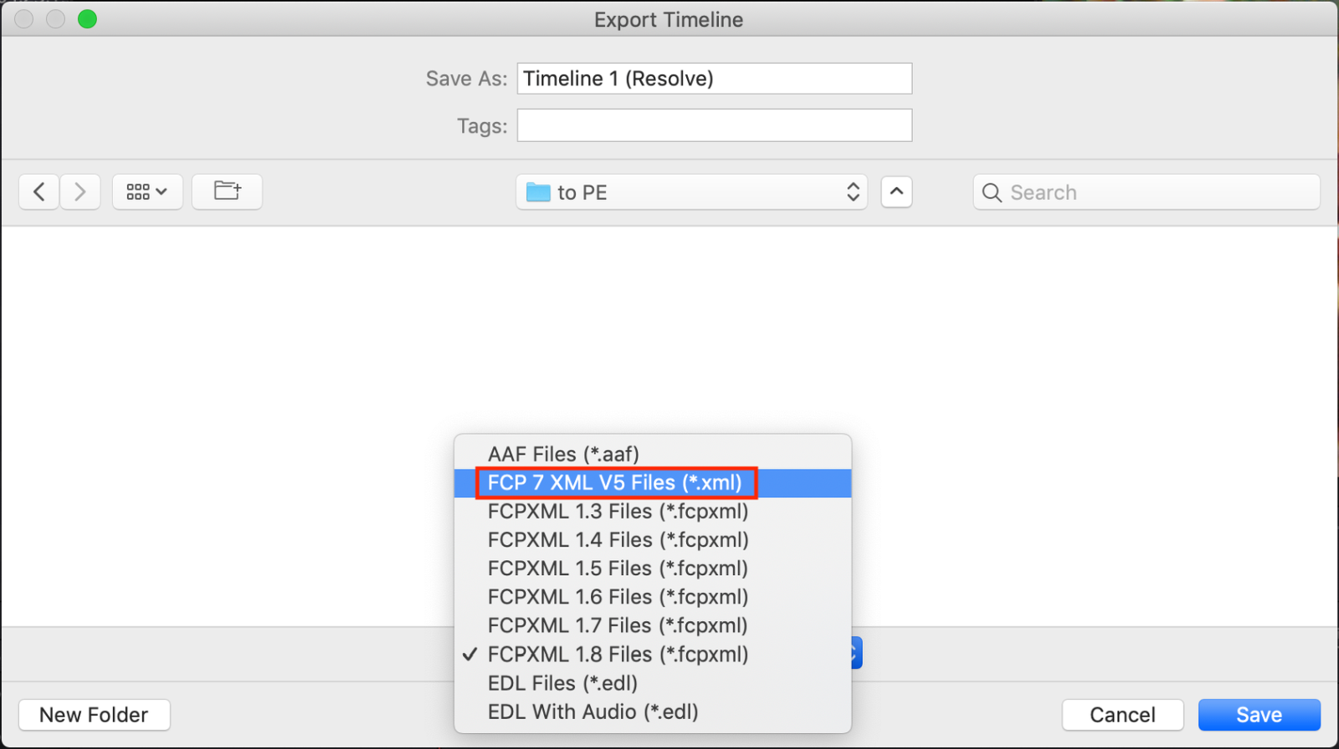Image resolution: width=1339 pixels, height=749 pixels.
Task: Click the green full-screen window button
Action: [87, 19]
